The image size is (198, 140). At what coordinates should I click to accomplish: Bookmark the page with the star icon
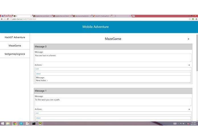[x=190, y=19]
